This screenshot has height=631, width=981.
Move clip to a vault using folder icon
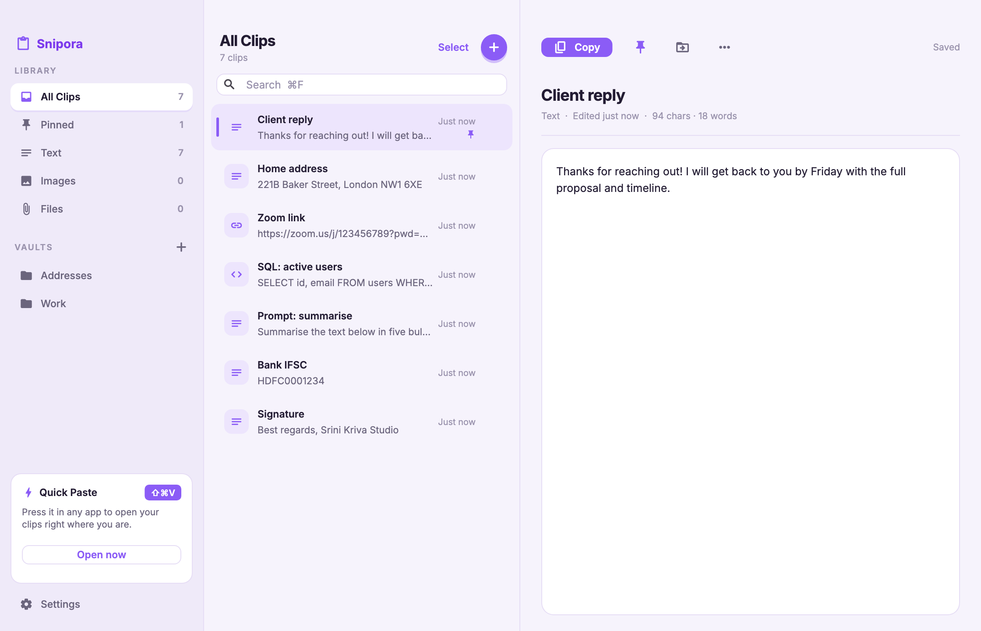(682, 47)
